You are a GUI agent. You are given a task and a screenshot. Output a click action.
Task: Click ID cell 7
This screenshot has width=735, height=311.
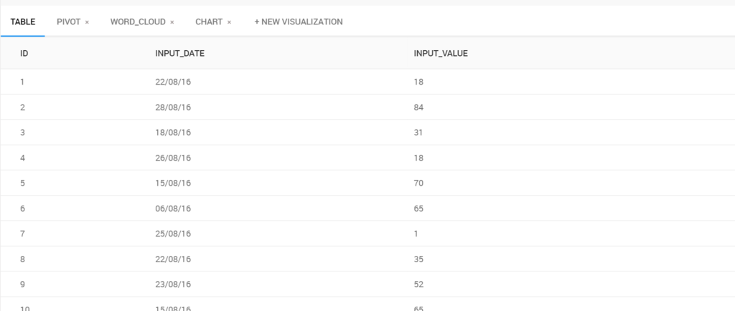22,234
